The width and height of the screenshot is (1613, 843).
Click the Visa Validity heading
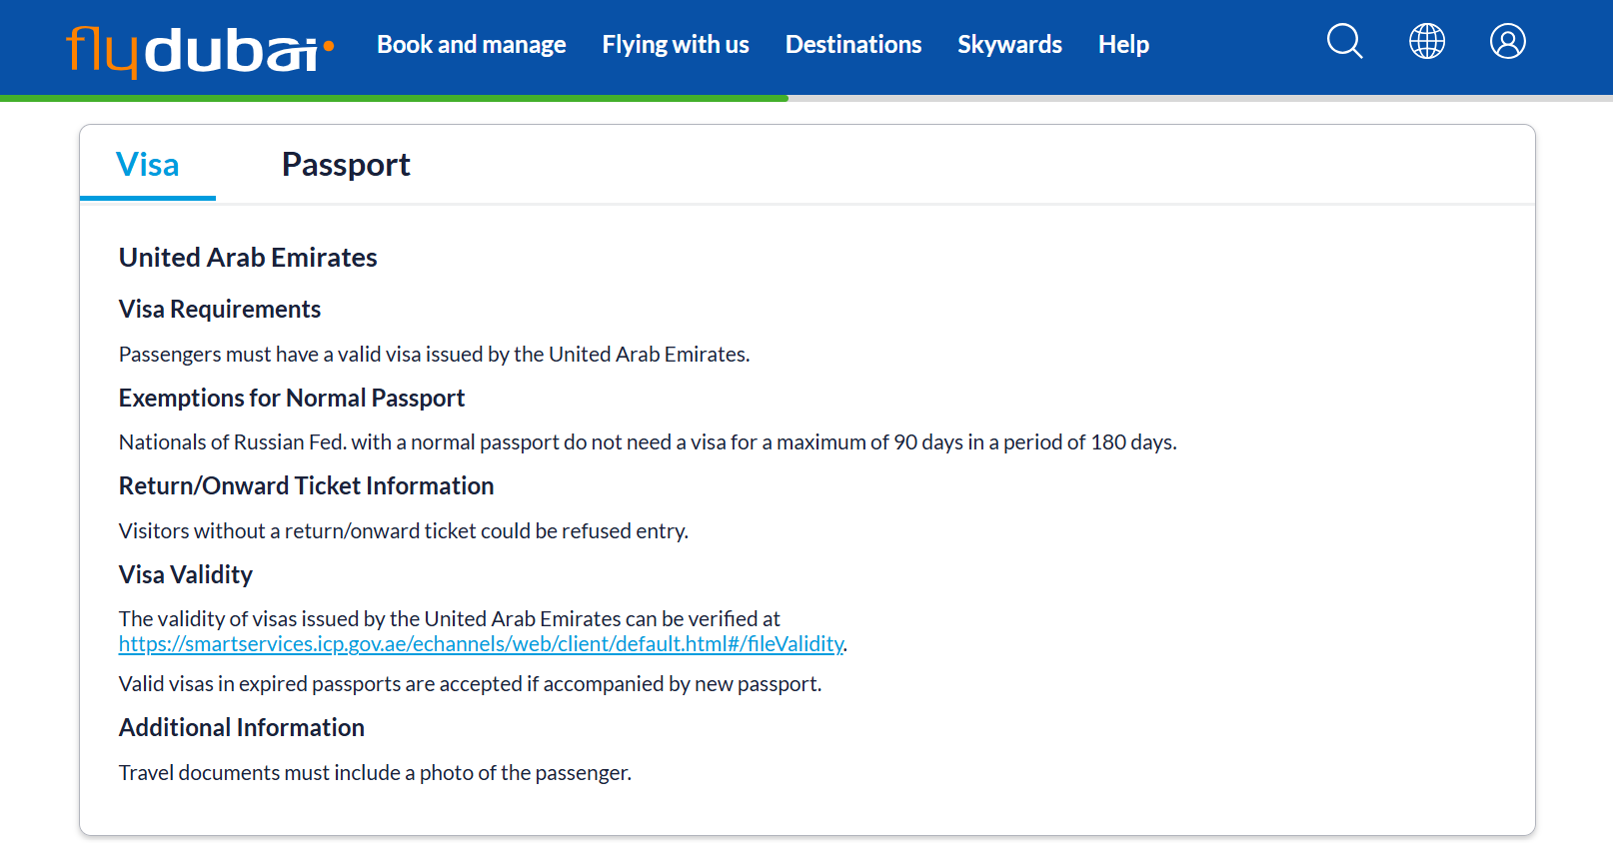185,575
